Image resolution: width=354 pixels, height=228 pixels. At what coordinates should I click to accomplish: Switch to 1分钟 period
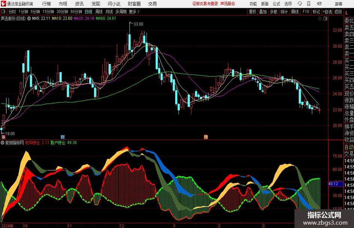23,12
